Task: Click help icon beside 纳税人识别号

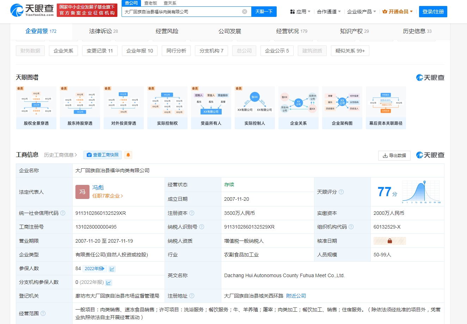Action: [202, 227]
